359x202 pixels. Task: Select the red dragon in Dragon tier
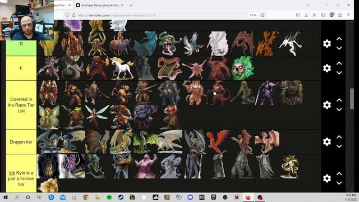pos(218,142)
